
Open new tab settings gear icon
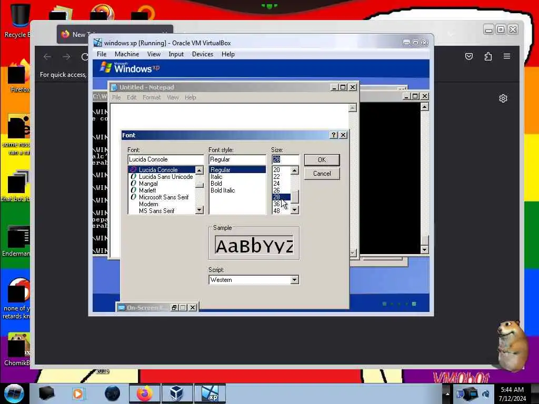(x=503, y=98)
